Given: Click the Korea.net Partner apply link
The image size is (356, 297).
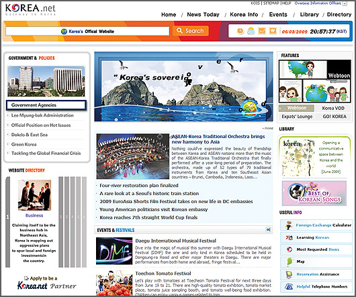Looking at the screenshot, I should coord(47,283).
